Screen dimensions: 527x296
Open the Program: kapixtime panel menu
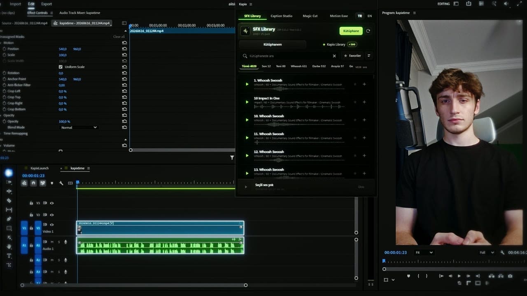coord(414,13)
